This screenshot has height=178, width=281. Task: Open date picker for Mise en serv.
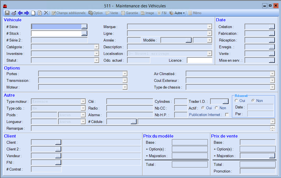tap(272, 60)
